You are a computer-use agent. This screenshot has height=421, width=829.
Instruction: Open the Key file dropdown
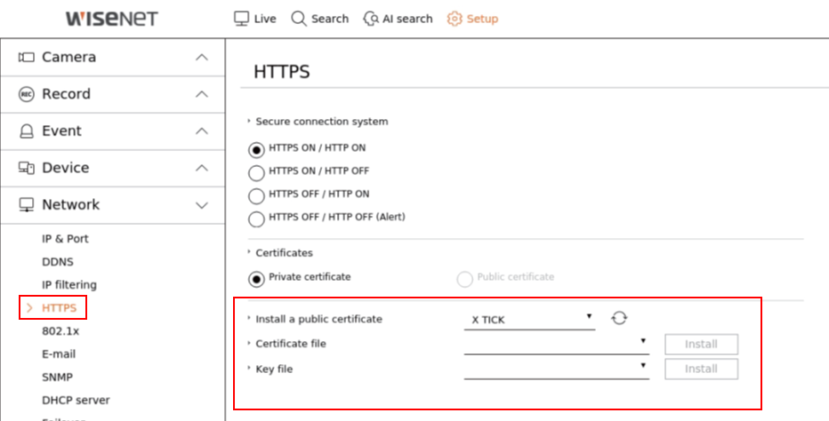coord(556,369)
